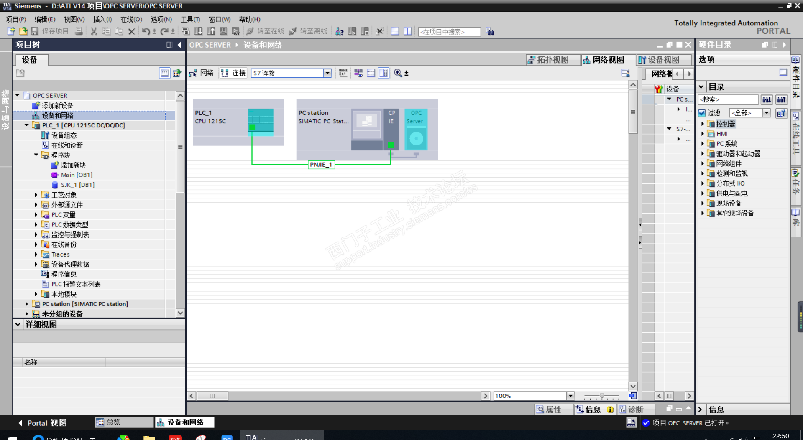The image size is (803, 440).
Task: Open 在线和诊断 under PLC_1
Action: [67, 145]
